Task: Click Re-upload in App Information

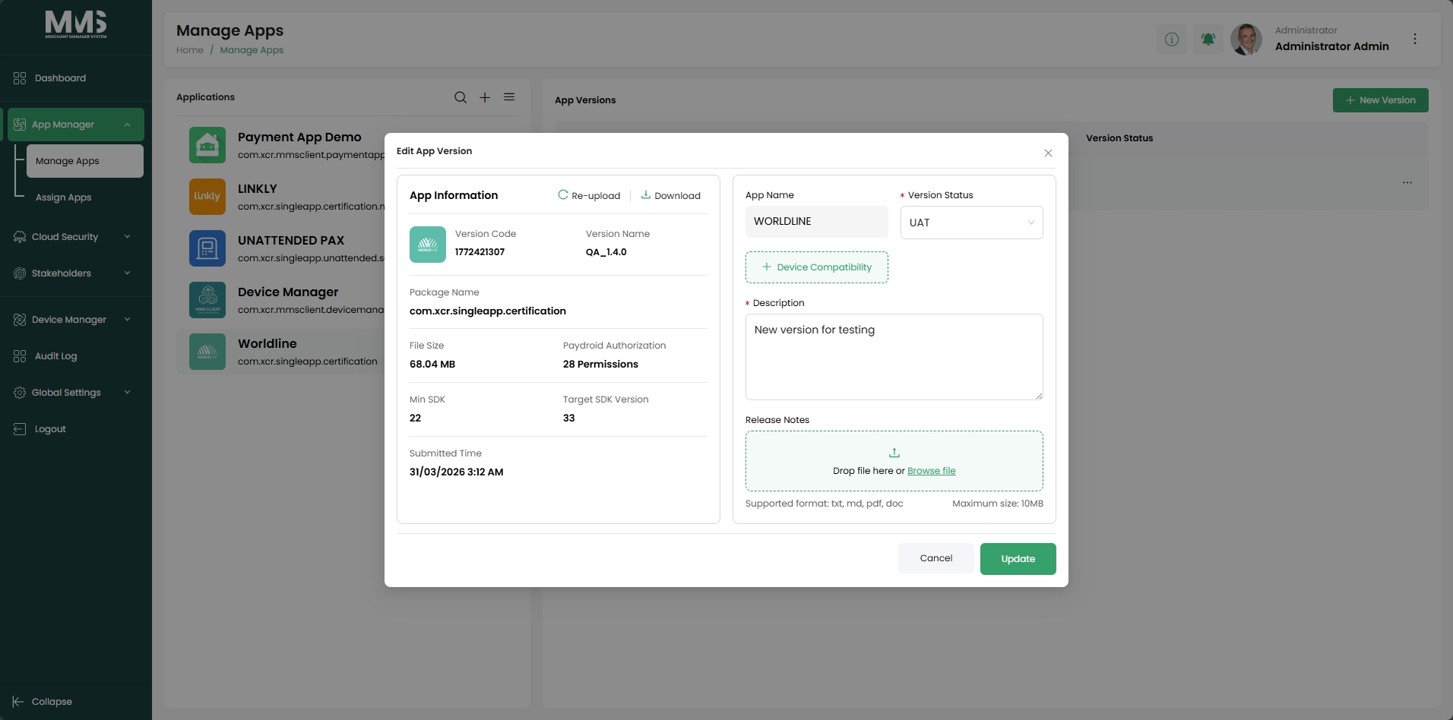Action: click(x=589, y=195)
